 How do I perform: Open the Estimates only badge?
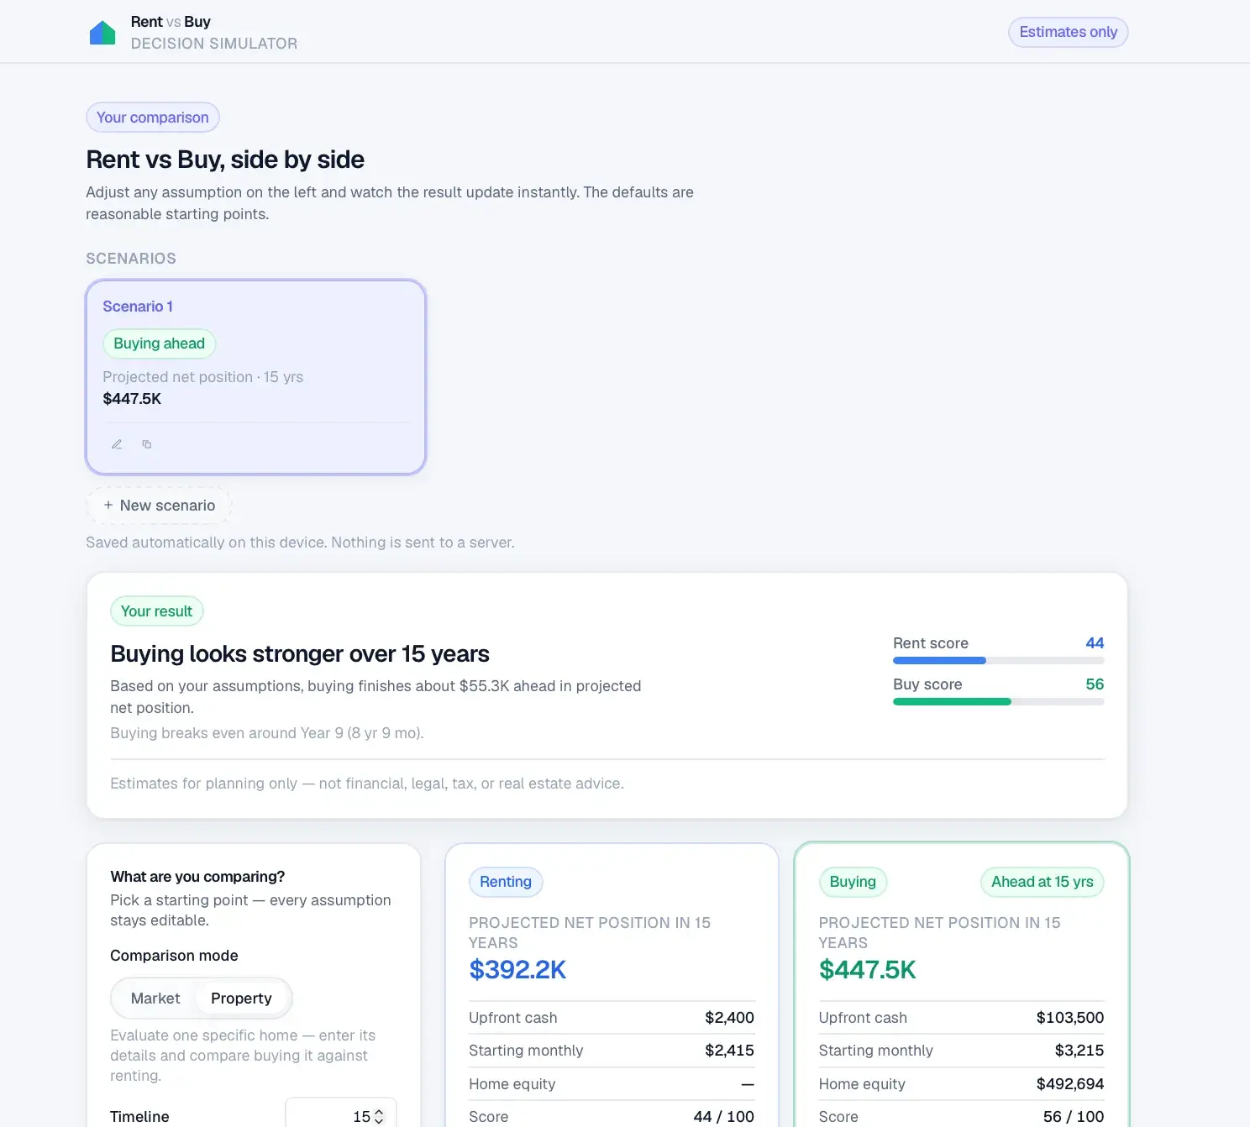[x=1068, y=32]
